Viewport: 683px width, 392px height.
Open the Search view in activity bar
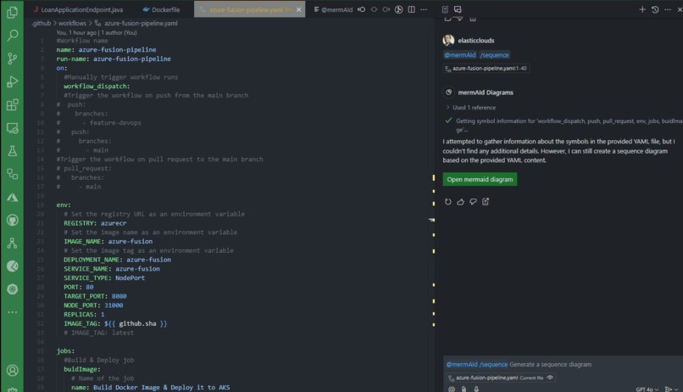[12, 36]
